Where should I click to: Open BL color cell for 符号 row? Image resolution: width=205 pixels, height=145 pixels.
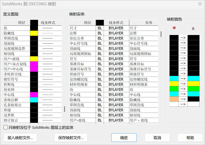(100, 59)
